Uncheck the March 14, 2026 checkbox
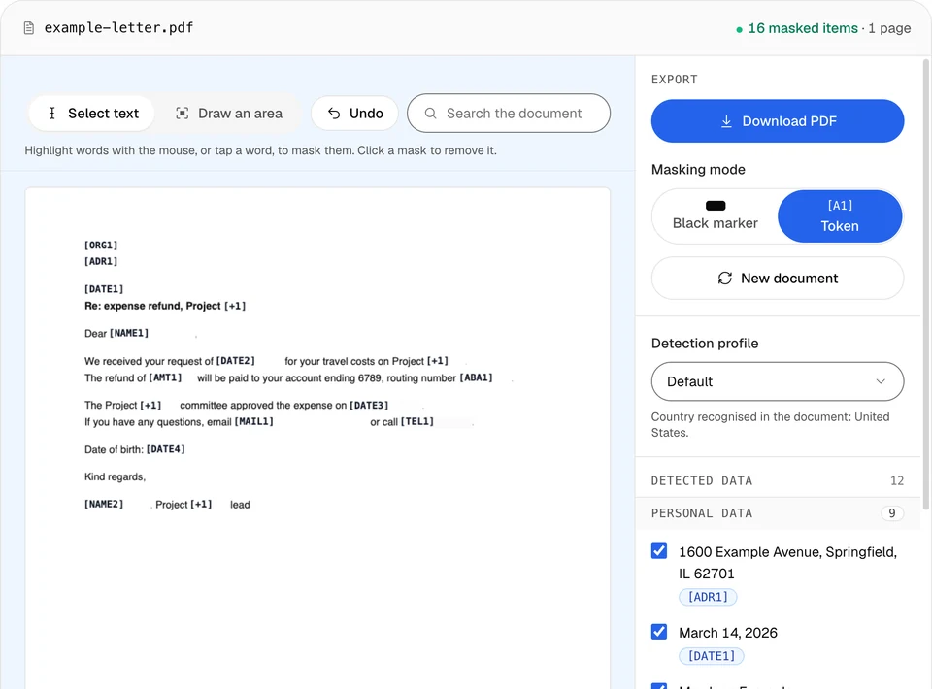 tap(659, 632)
